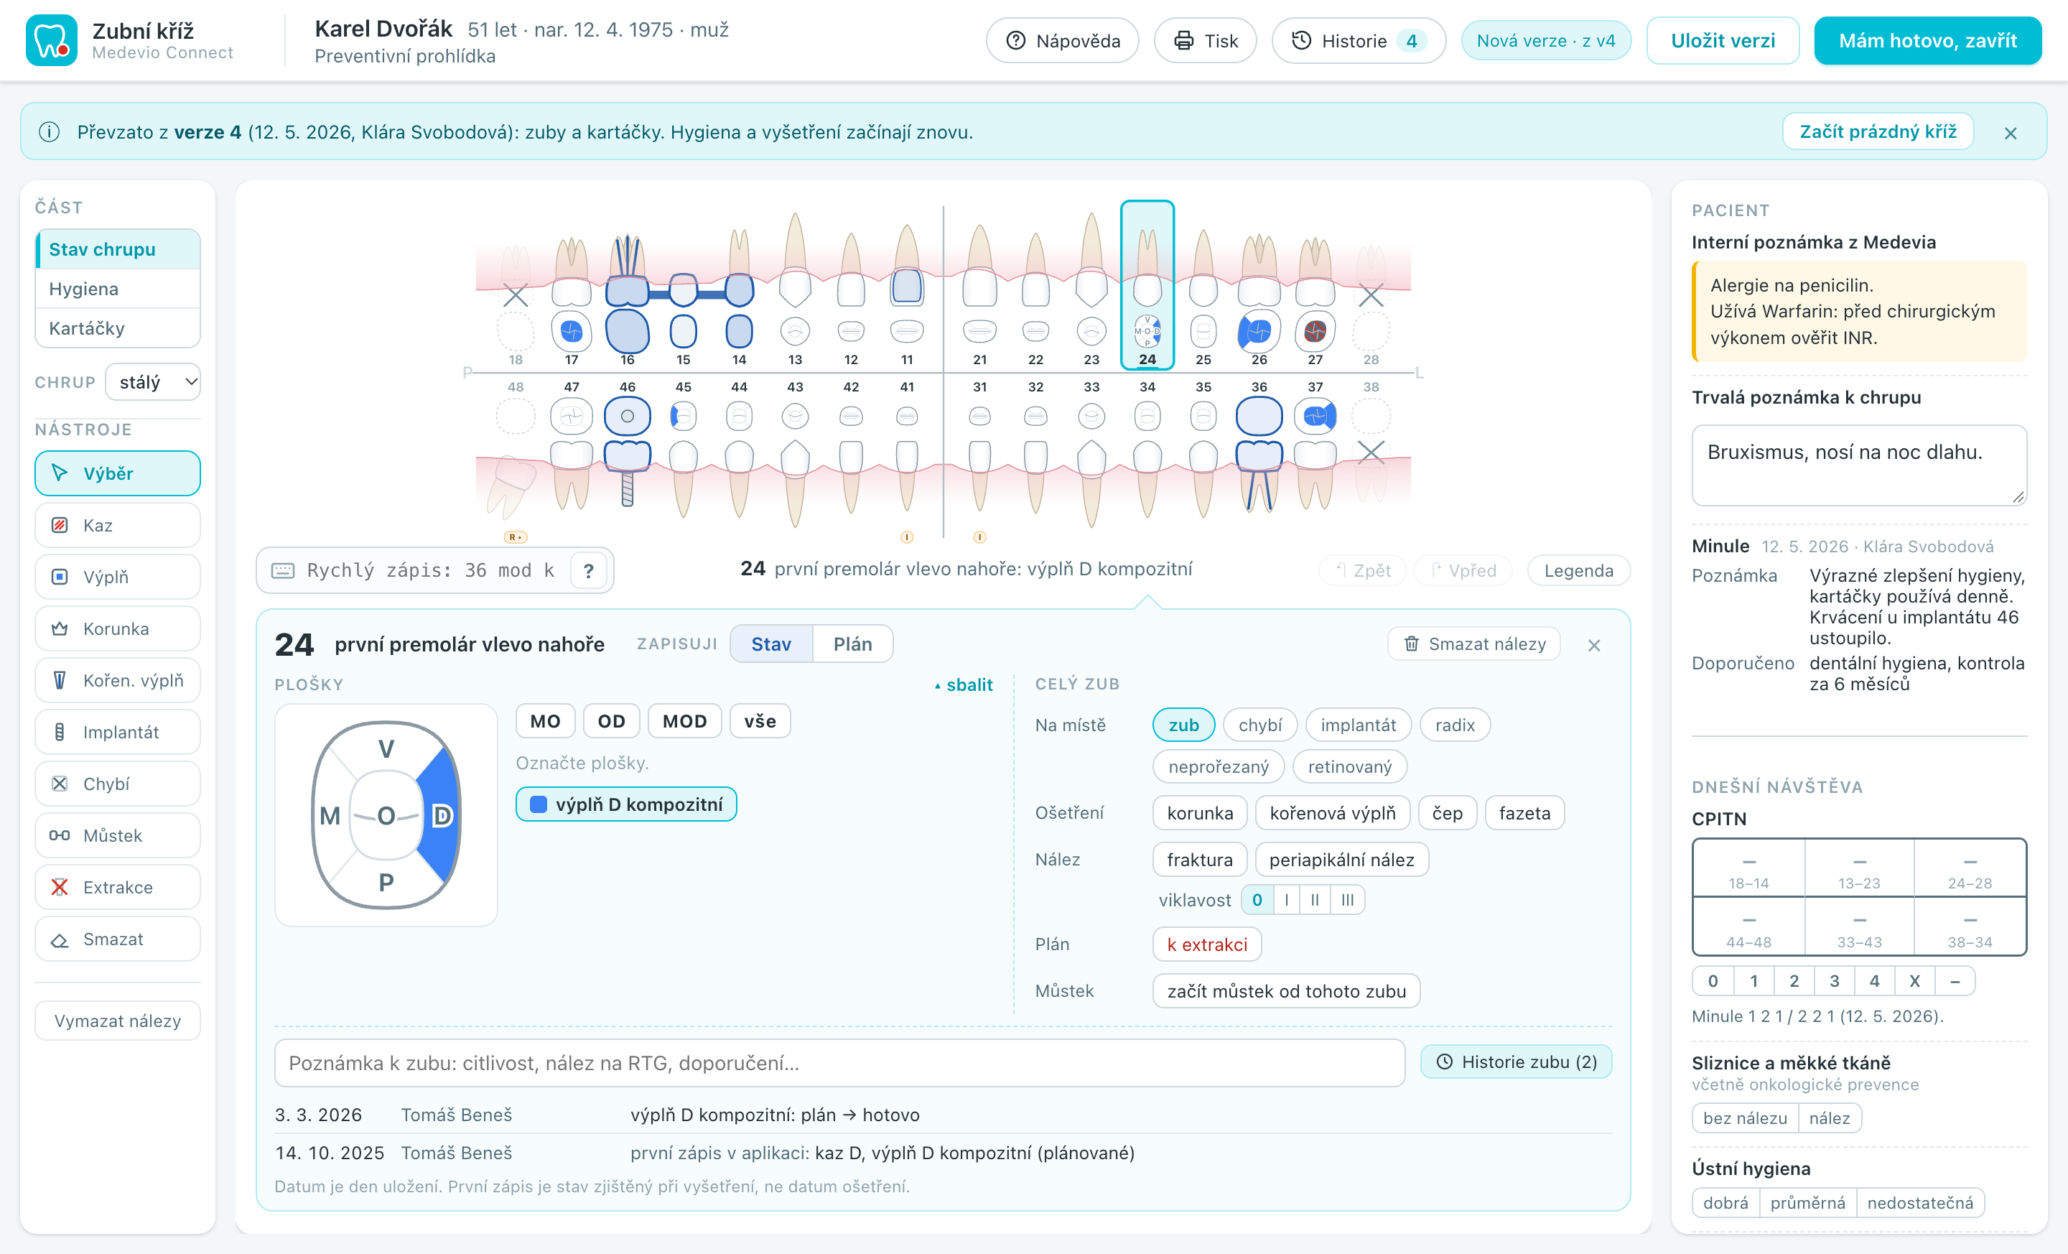Image resolution: width=2068 pixels, height=1254 pixels.
Task: Select the Výplň tool
Action: [118, 577]
